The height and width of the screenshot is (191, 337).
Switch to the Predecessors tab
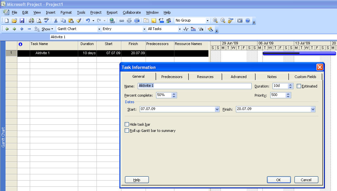[x=172, y=77]
